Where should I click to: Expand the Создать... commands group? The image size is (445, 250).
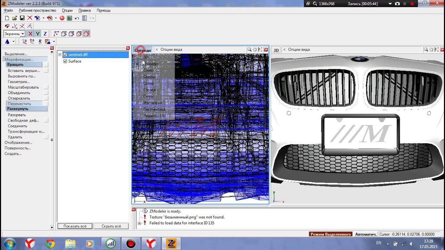pos(13,153)
